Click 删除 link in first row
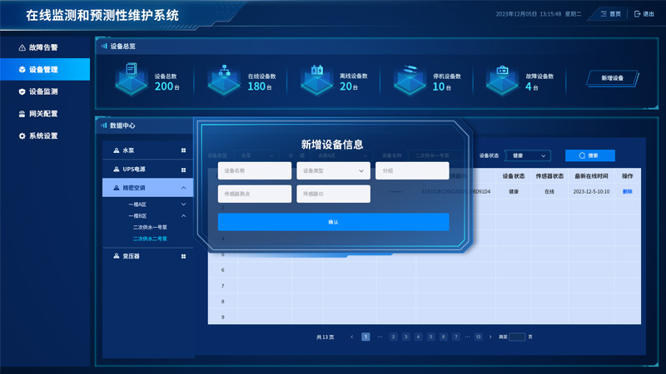Screen dimensions: 666x374 (x=628, y=192)
